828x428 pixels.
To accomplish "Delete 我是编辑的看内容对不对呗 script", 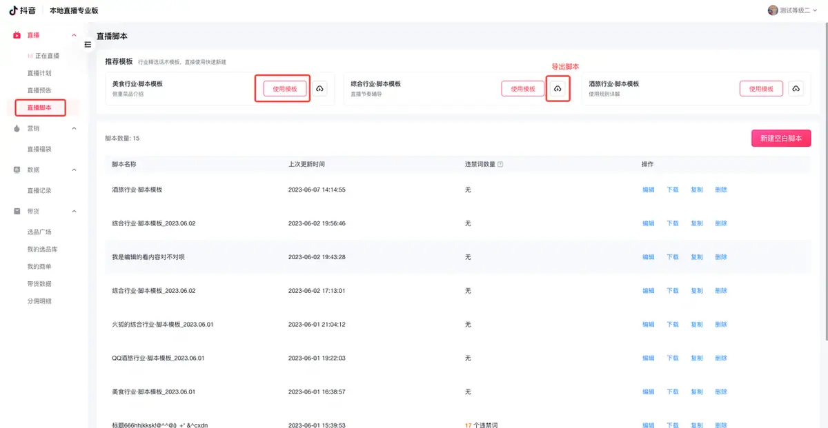I will tap(721, 257).
